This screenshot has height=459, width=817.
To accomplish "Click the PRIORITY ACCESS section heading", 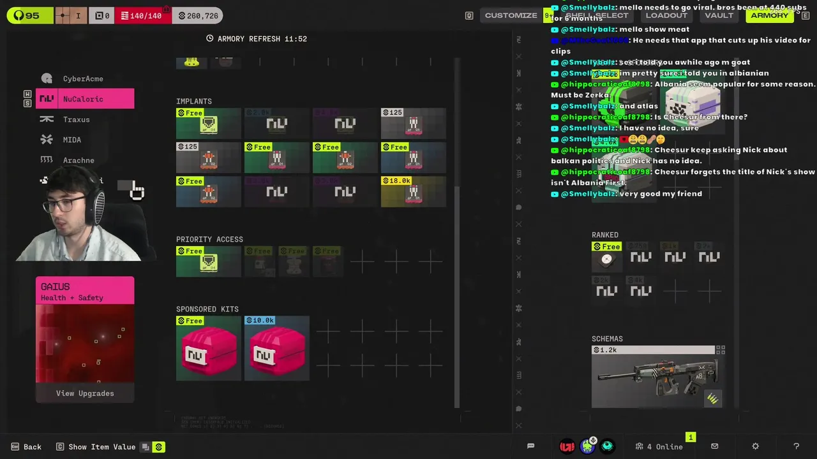I will (209, 240).
